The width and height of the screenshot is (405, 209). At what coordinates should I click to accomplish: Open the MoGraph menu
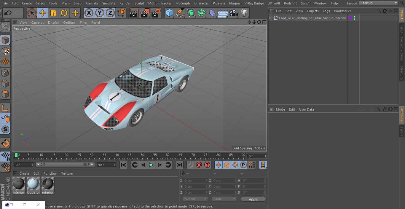pos(183,3)
